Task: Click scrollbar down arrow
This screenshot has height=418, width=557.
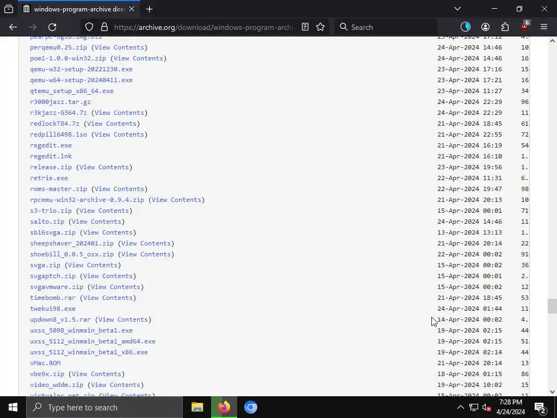Action: [552, 392]
